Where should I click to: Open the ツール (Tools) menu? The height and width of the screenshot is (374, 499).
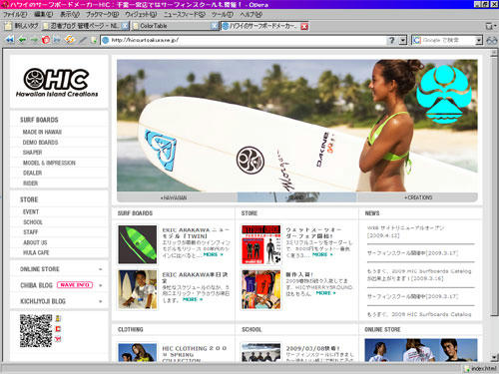[x=223, y=14]
